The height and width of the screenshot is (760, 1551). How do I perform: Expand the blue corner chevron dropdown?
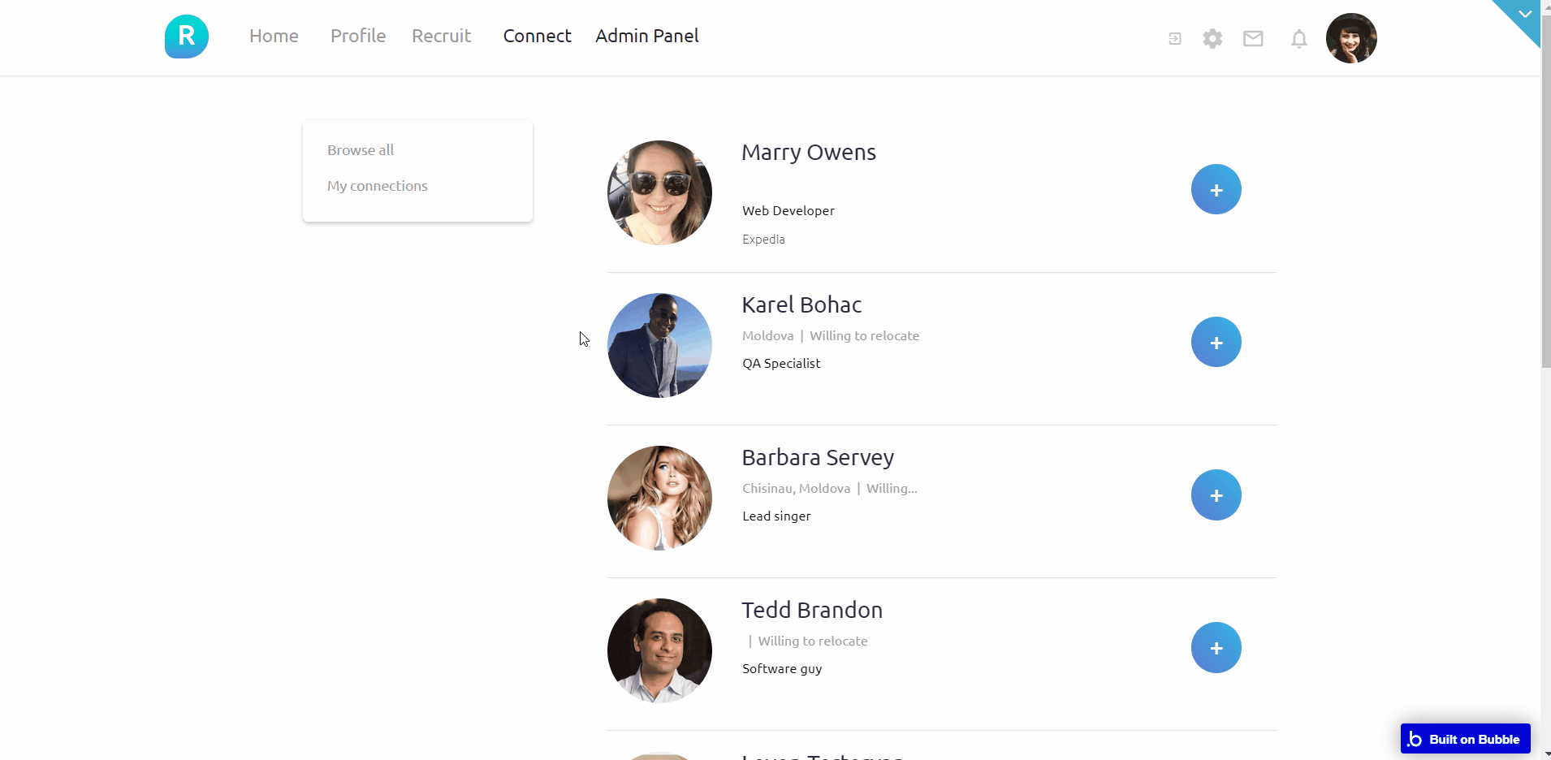1524,15
